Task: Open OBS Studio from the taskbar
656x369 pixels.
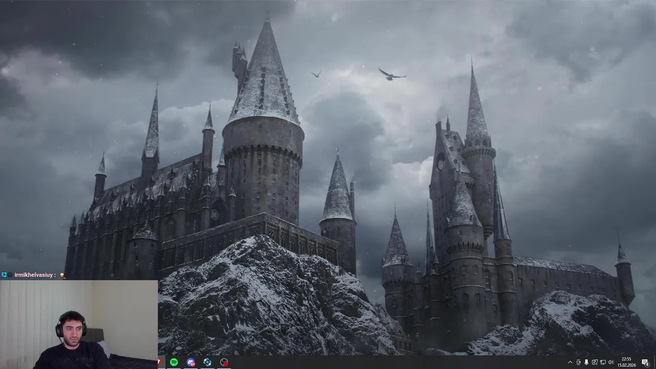Action: [224, 362]
